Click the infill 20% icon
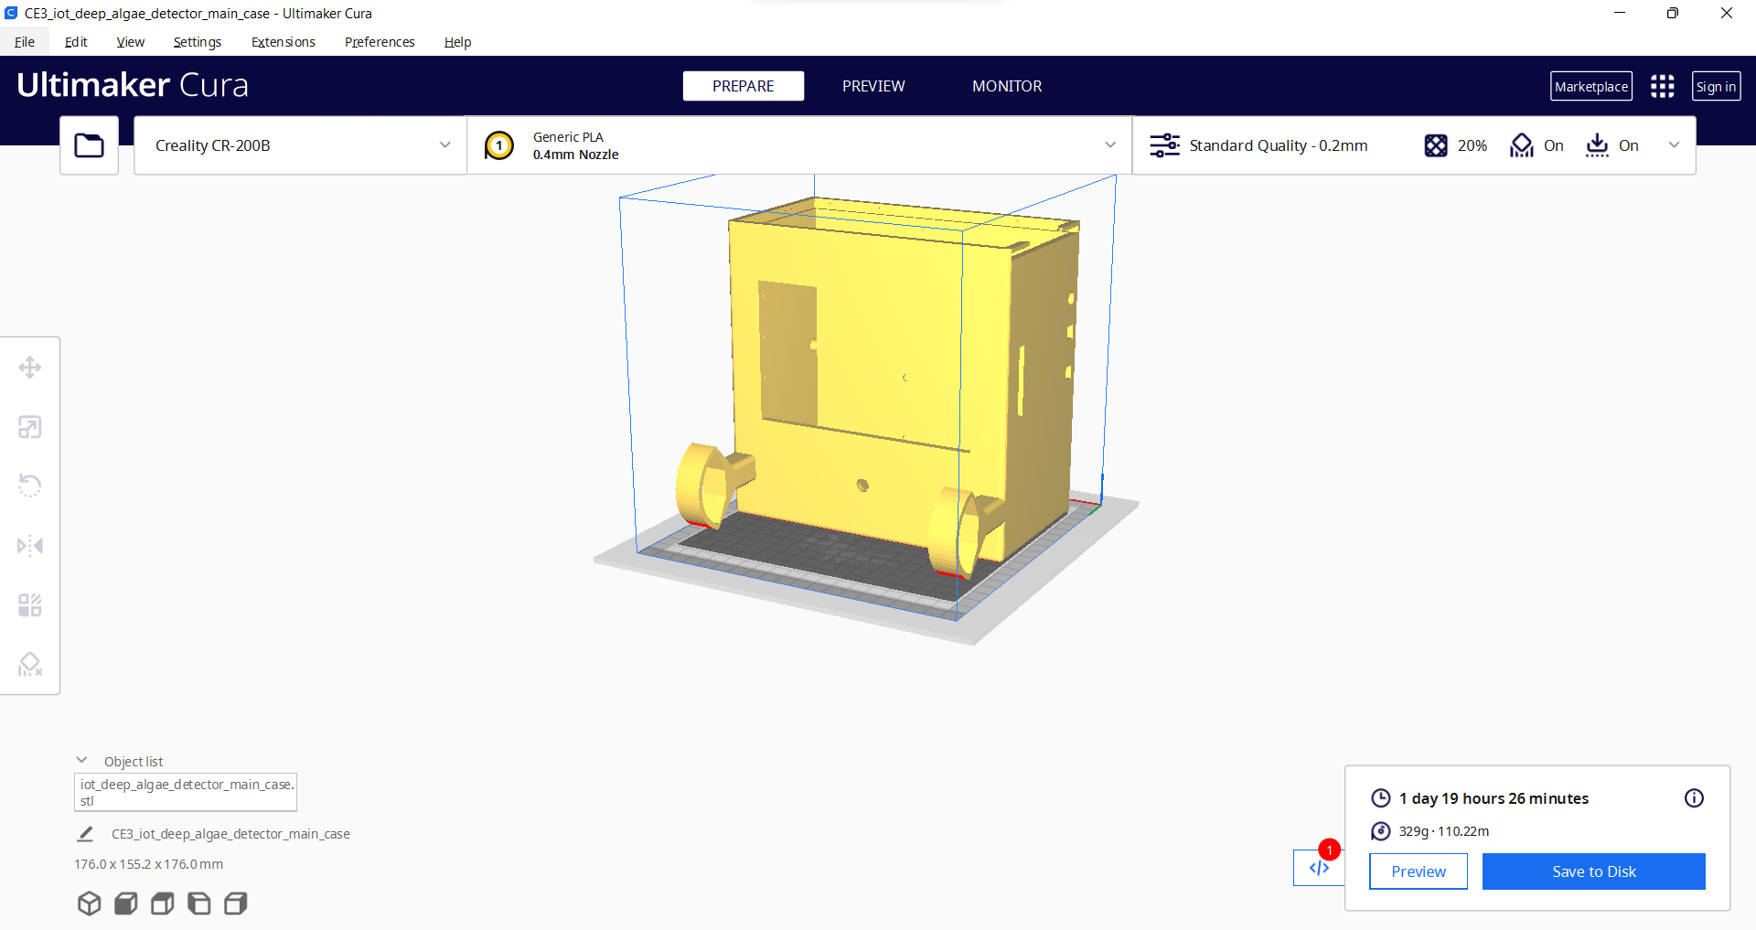 [x=1436, y=145]
